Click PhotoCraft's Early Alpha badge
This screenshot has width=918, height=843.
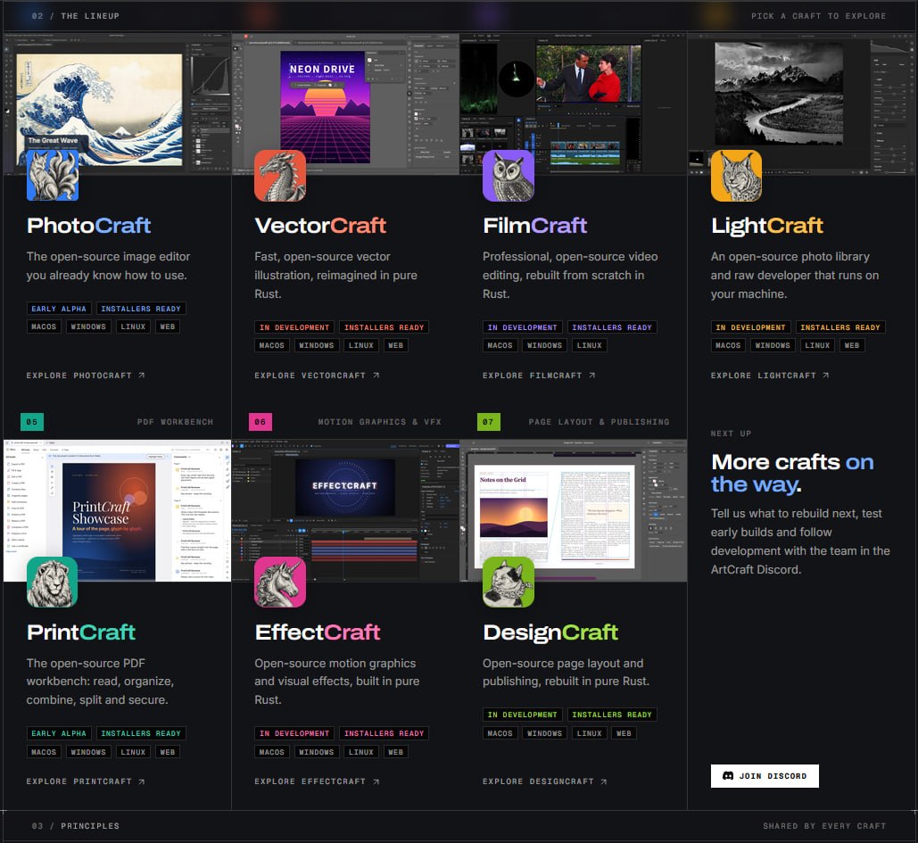59,309
